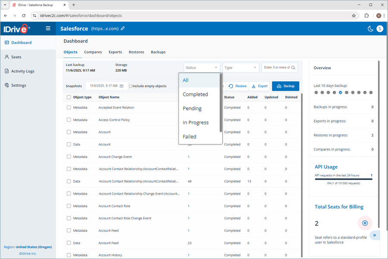Open the Type filter dropdown
Screen dimensions: 388x259
point(241,68)
